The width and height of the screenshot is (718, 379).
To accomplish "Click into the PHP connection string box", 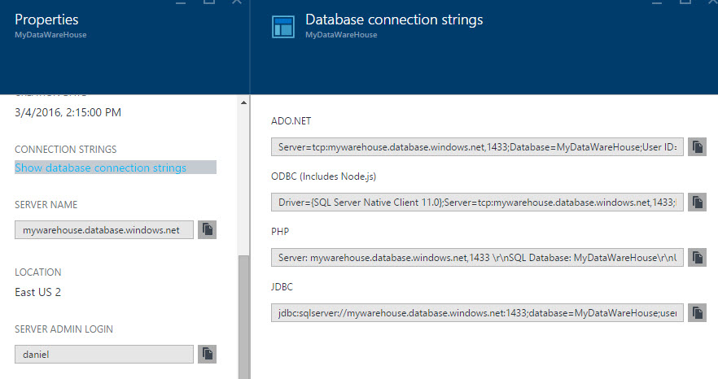I will [477, 257].
